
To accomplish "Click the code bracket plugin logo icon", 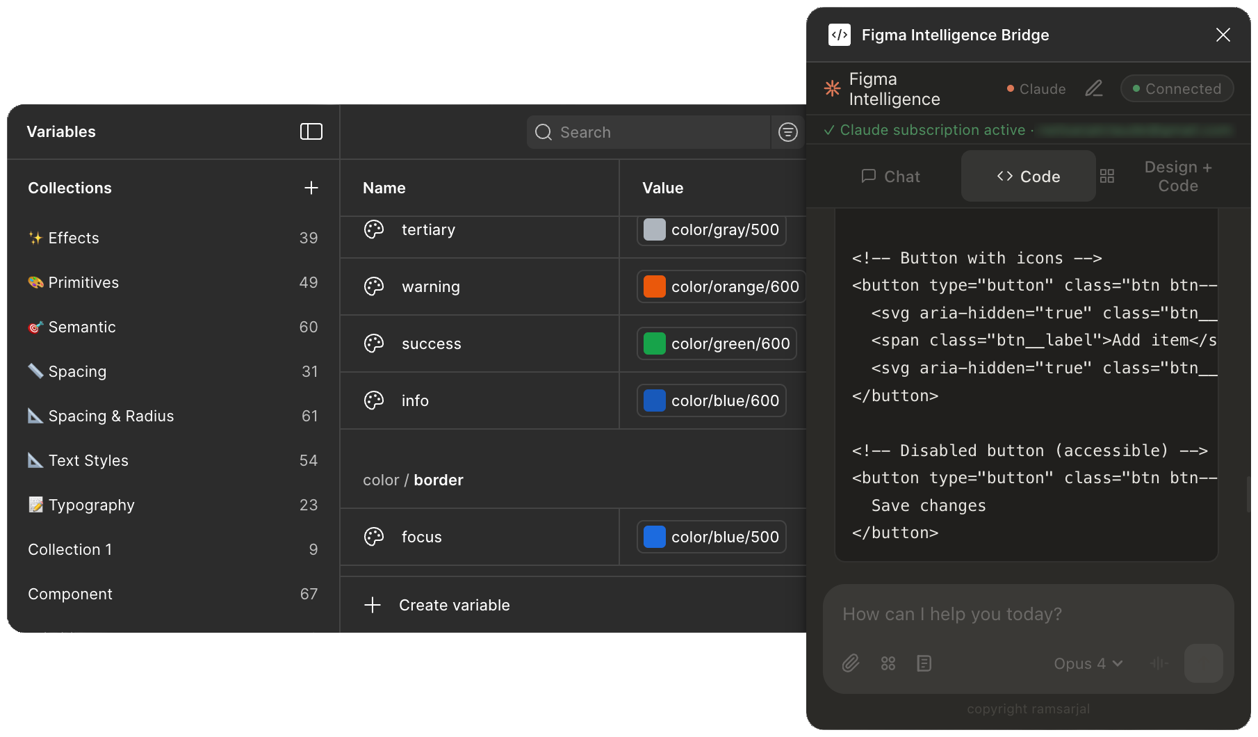I will point(840,35).
